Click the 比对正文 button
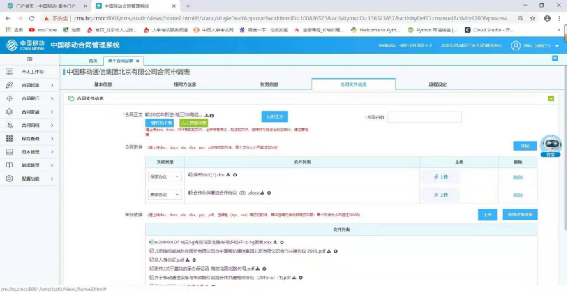This screenshot has height=293, width=568. click(274, 117)
